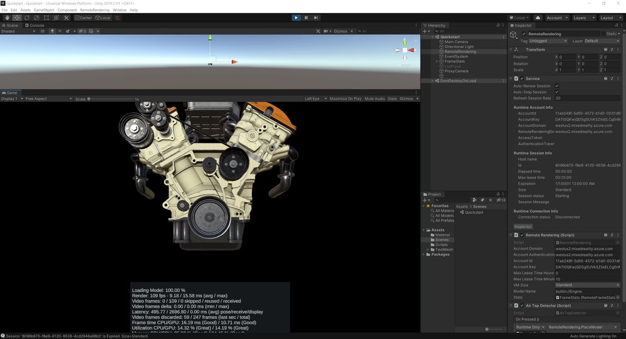Open the Collab button
The height and width of the screenshot is (339, 626).
(x=519, y=18)
